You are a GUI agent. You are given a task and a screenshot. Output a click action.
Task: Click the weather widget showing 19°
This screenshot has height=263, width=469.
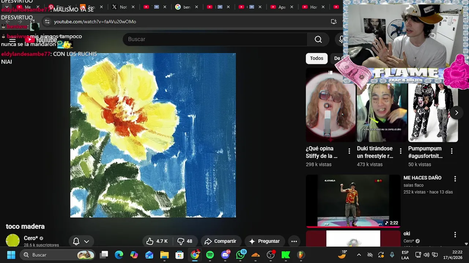(343, 254)
